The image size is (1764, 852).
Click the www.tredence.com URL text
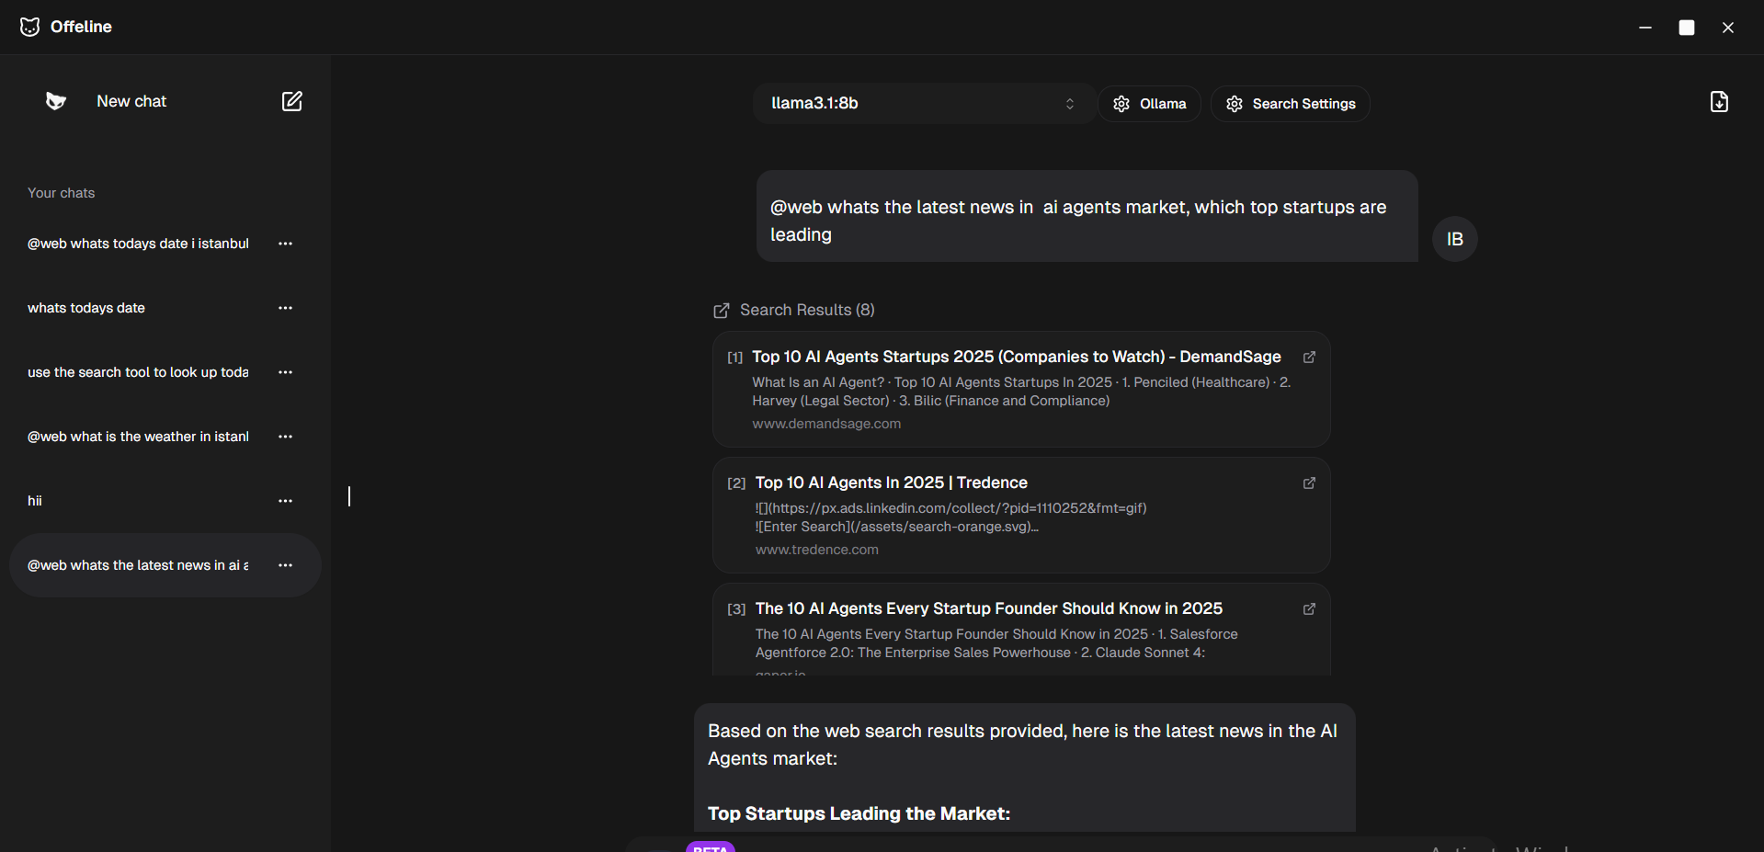[816, 550]
